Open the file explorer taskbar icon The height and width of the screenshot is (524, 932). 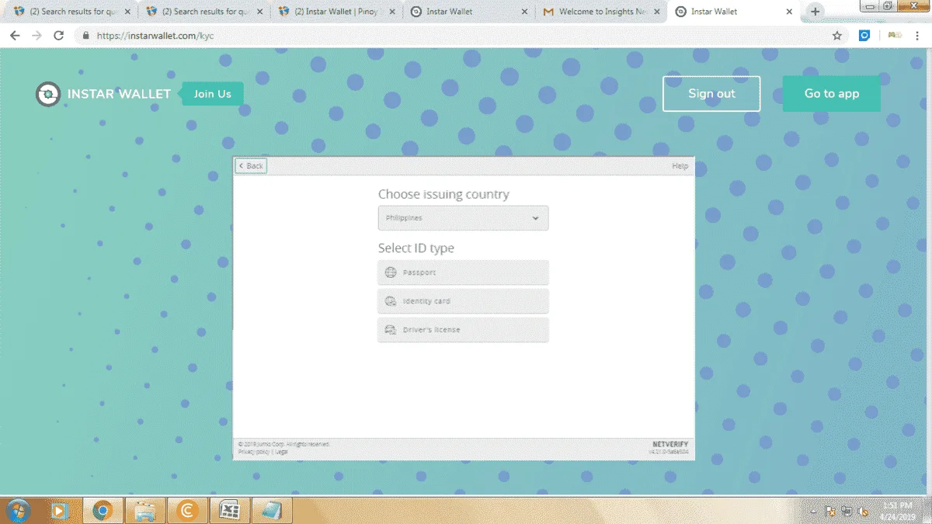coord(144,510)
